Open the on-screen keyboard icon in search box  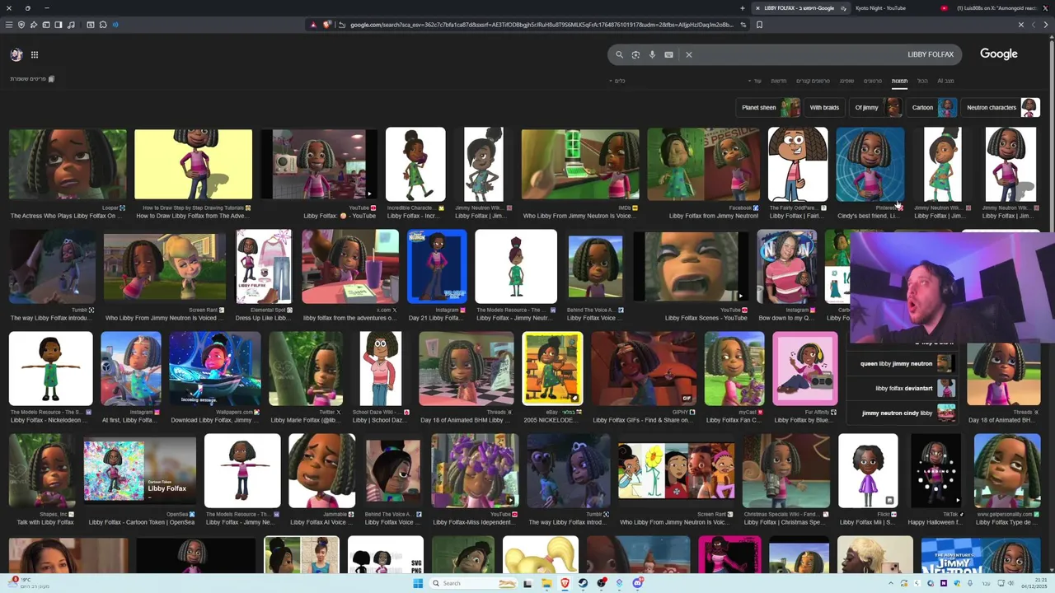pyautogui.click(x=668, y=54)
